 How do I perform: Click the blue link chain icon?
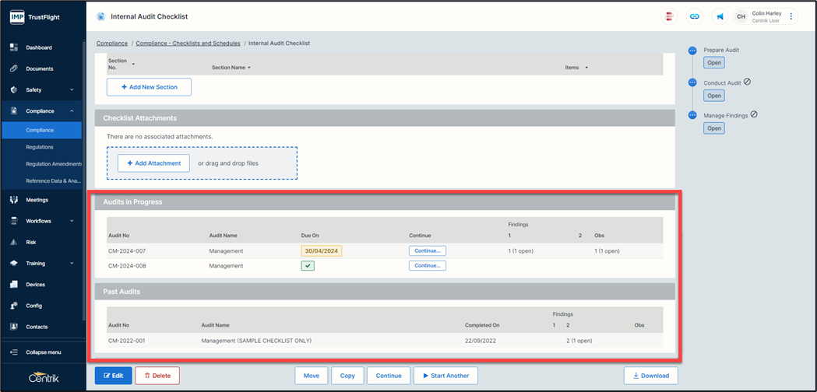coord(694,16)
